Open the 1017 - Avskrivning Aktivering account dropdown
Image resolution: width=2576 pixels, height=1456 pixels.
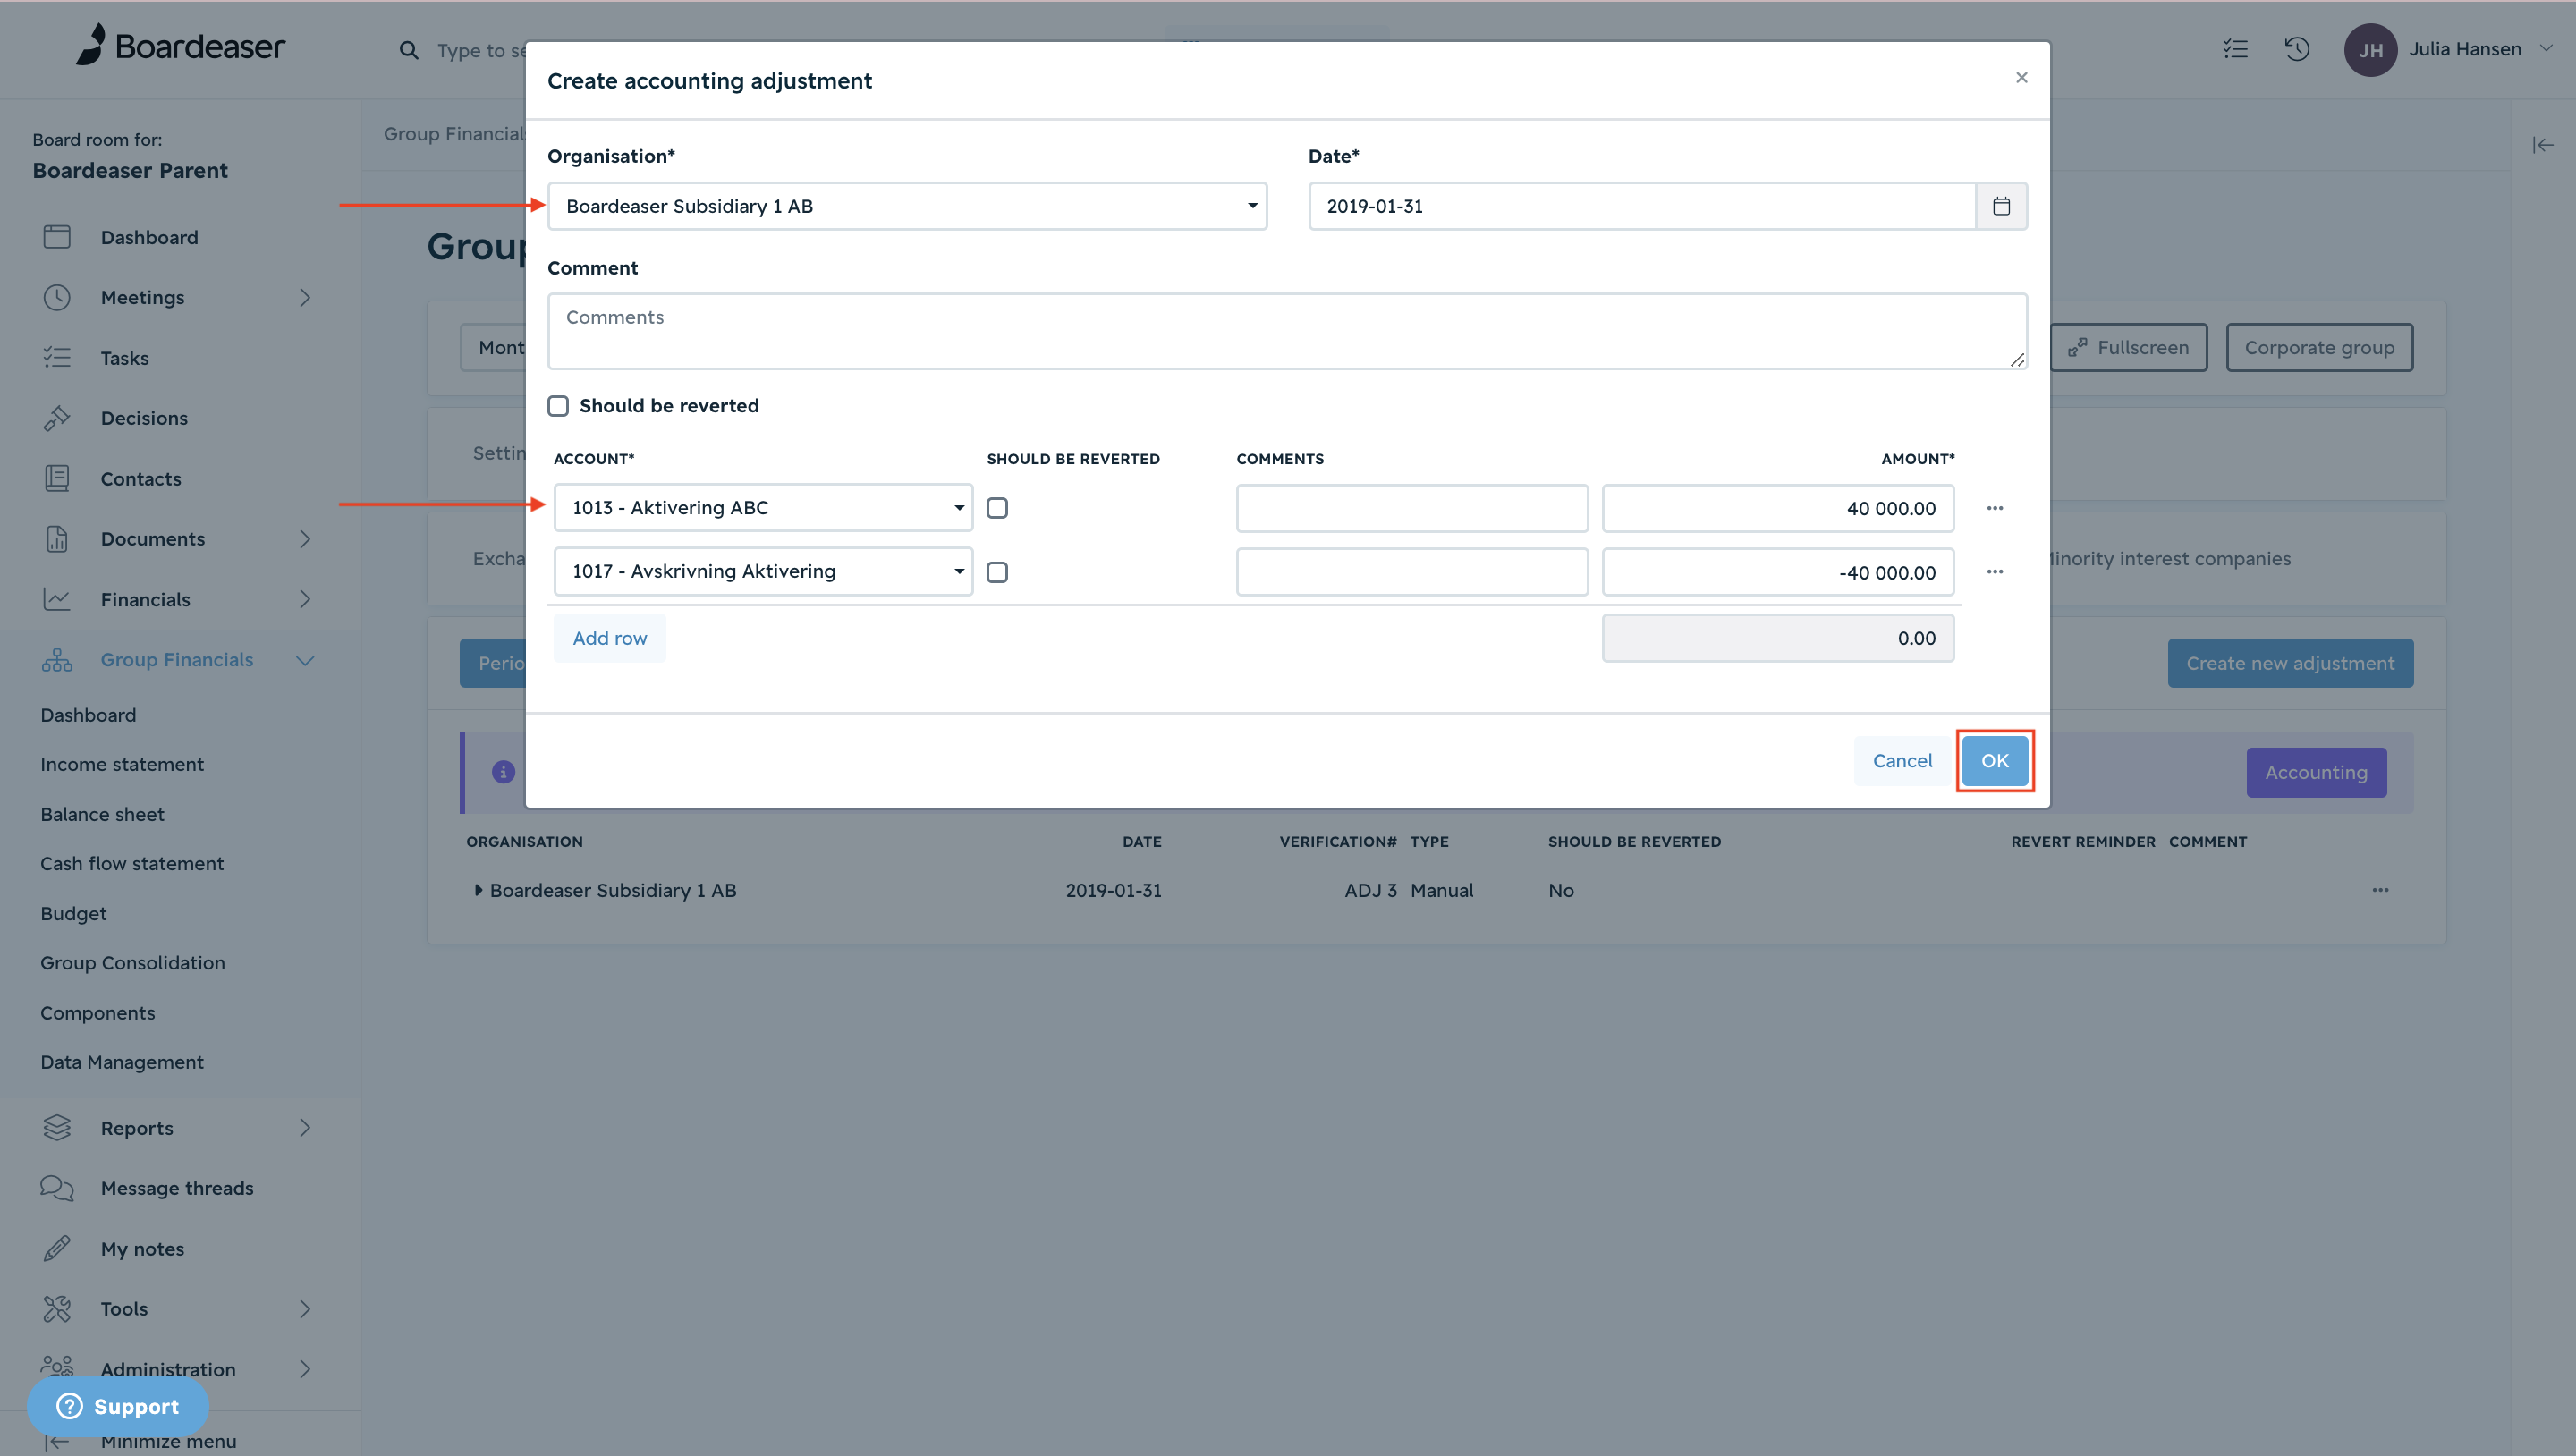[x=763, y=572]
